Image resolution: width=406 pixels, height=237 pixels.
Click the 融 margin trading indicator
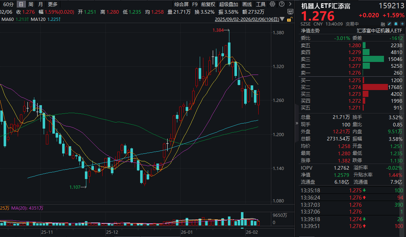point(382,24)
